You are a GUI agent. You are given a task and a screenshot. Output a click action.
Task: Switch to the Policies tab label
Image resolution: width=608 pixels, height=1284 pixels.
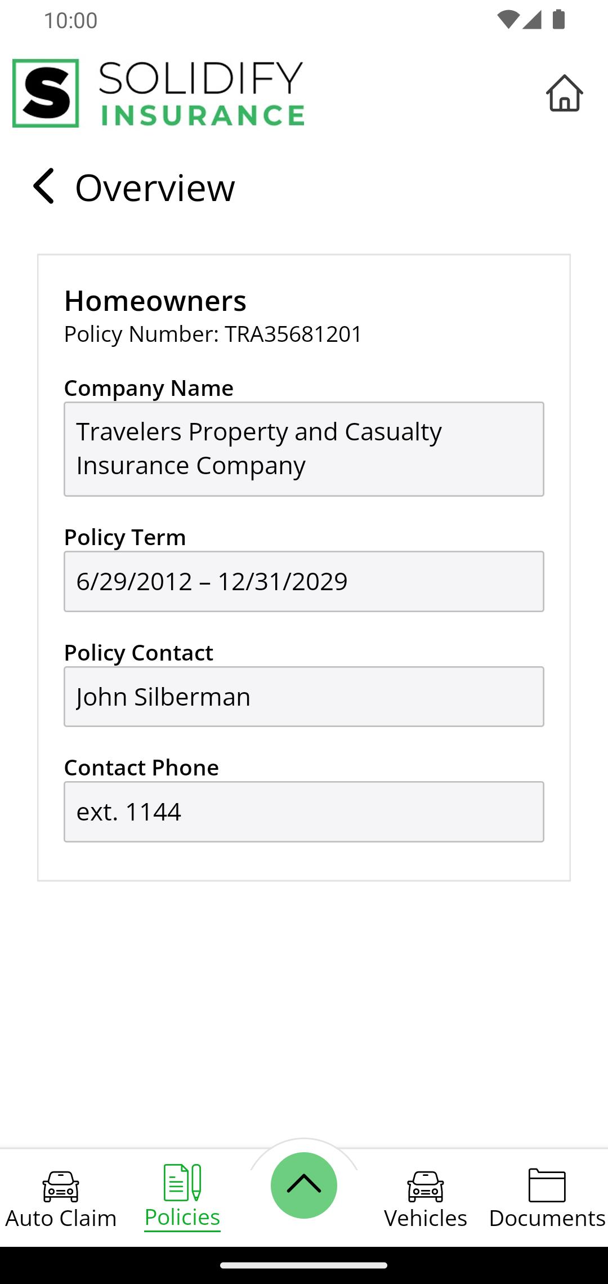(x=182, y=1218)
